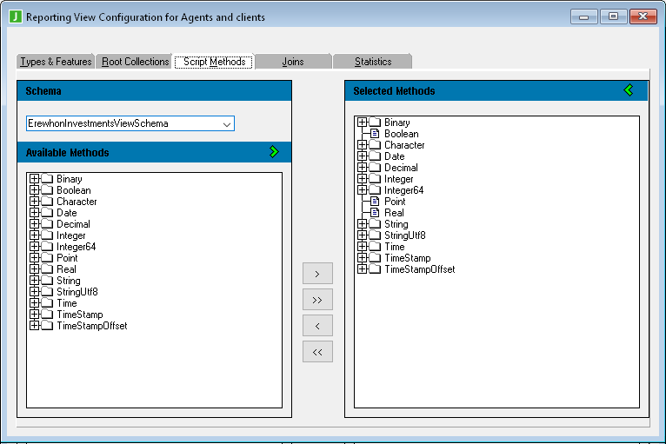
Task: Expand Decimal node in Selected Methods
Action: [363, 168]
